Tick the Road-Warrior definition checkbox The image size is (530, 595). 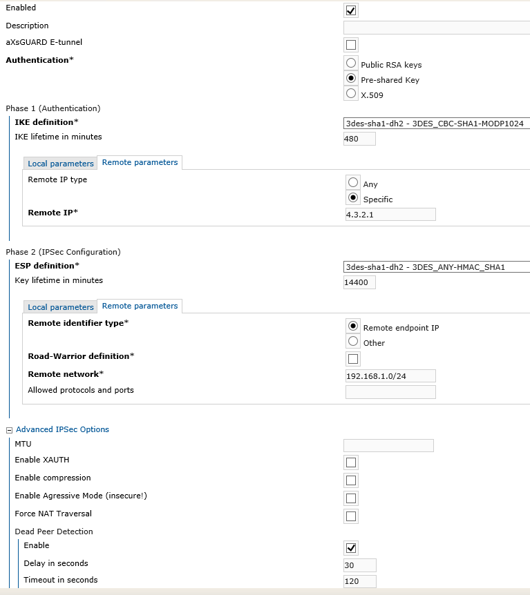click(x=353, y=359)
